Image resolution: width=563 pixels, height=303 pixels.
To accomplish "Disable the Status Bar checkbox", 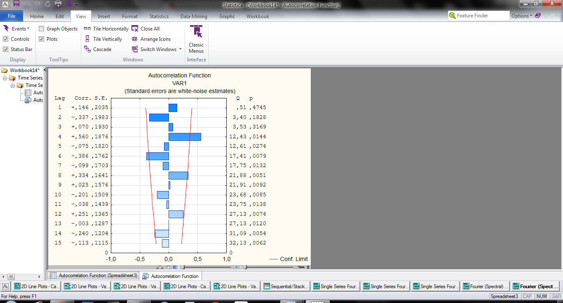I will (x=6, y=49).
